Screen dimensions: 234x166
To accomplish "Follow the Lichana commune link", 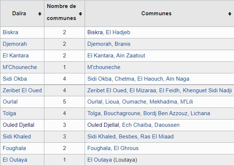I will tap(200, 113).
